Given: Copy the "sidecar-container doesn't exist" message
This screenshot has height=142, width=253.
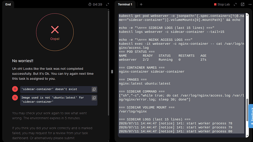Looking at the screenshot, I should click(x=94, y=89).
